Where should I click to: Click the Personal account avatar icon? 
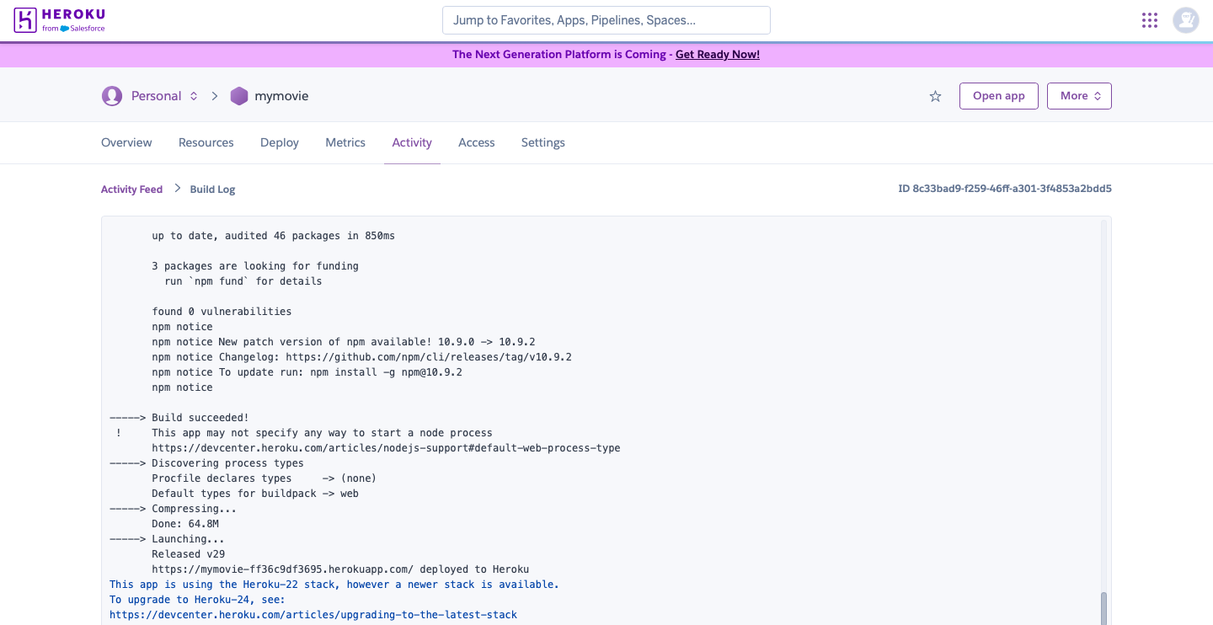112,96
